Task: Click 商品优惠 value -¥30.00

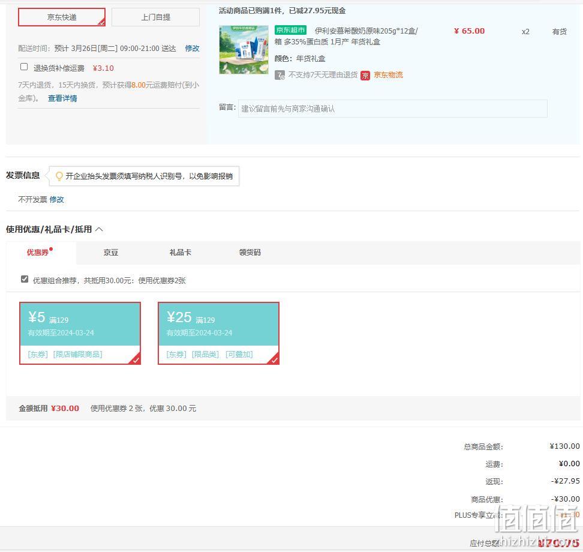Action: pos(565,499)
